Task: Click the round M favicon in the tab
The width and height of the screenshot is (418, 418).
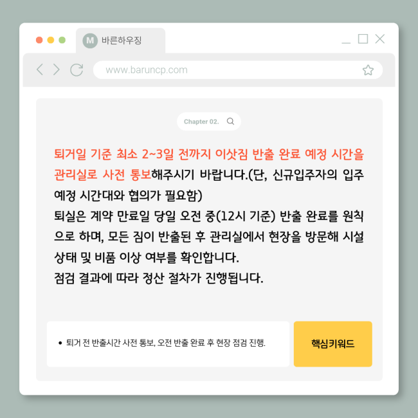Action: point(90,41)
